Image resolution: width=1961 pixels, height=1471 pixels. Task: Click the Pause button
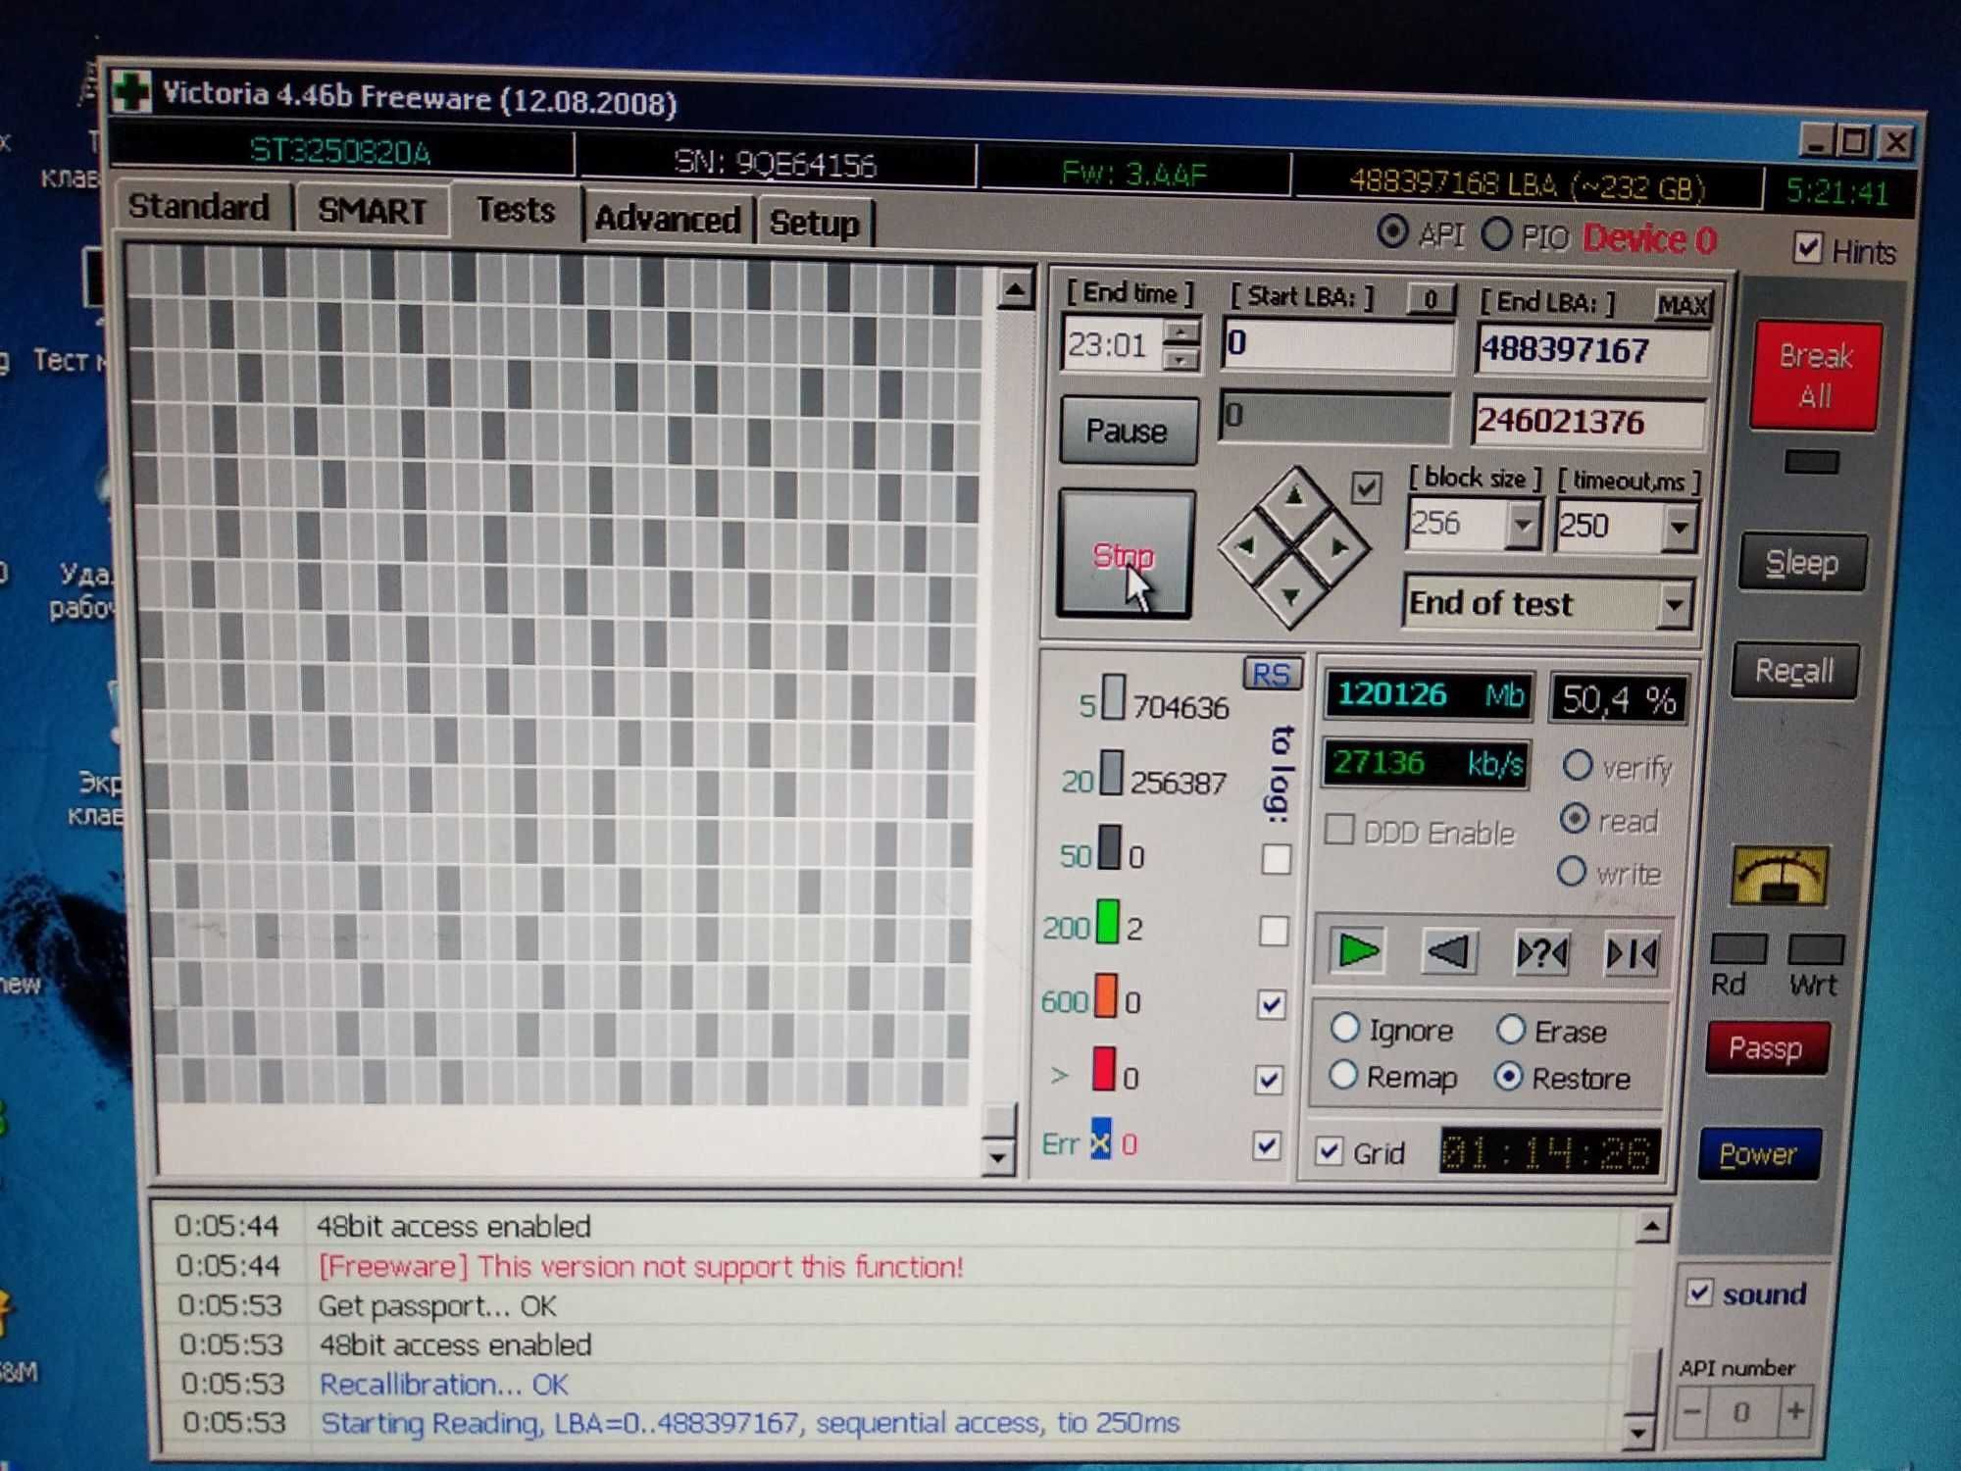click(1128, 431)
